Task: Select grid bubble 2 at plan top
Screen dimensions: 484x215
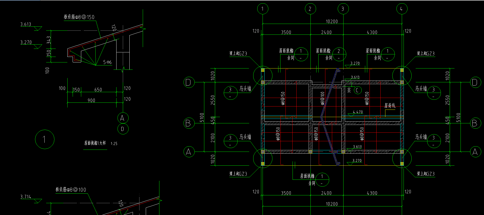Action: 310,9
